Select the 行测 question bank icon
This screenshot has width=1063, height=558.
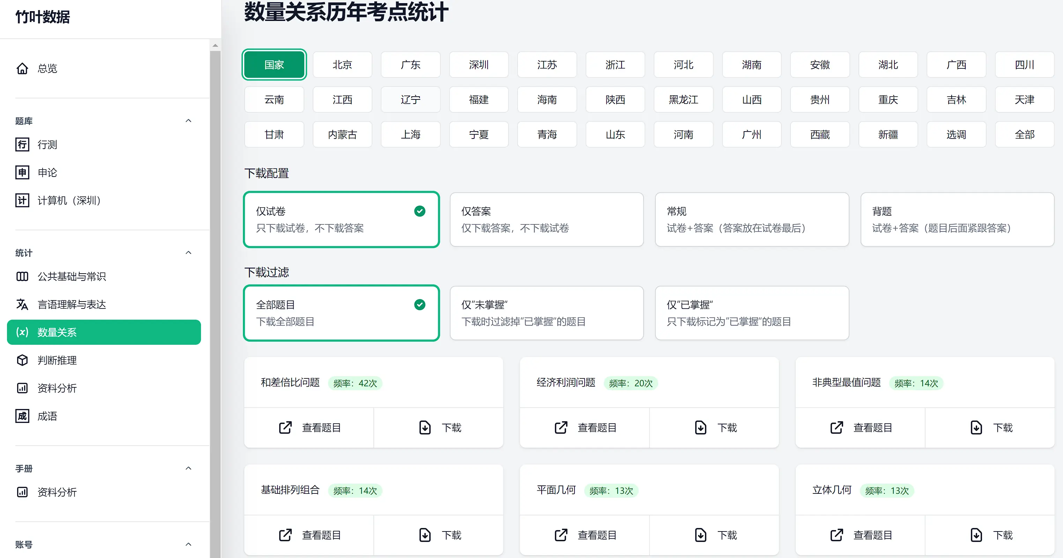coord(23,144)
